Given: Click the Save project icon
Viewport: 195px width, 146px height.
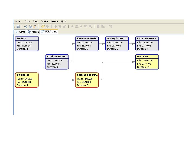Looking at the screenshot, I should coord(18,26).
